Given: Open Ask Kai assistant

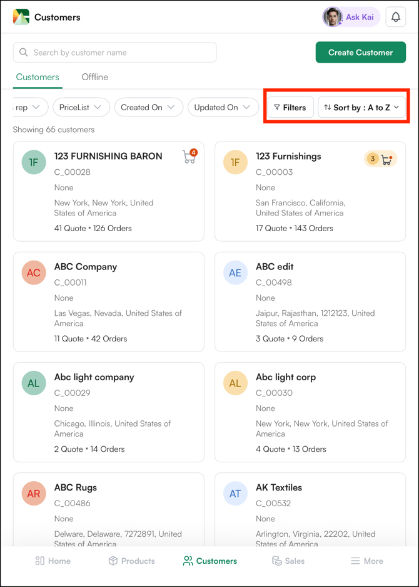Looking at the screenshot, I should tap(351, 18).
